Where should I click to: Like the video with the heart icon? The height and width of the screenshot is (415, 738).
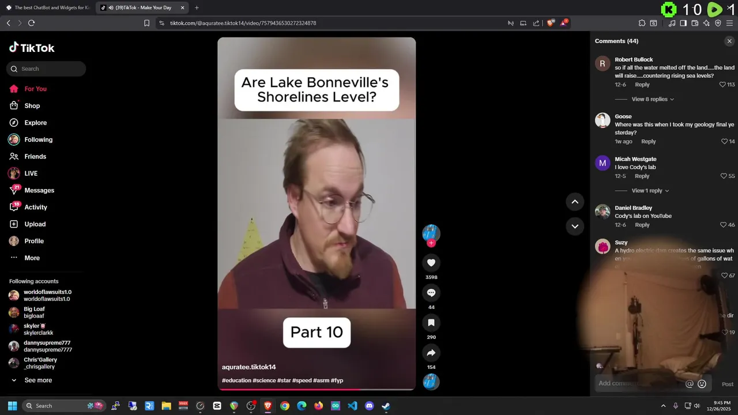pyautogui.click(x=431, y=263)
